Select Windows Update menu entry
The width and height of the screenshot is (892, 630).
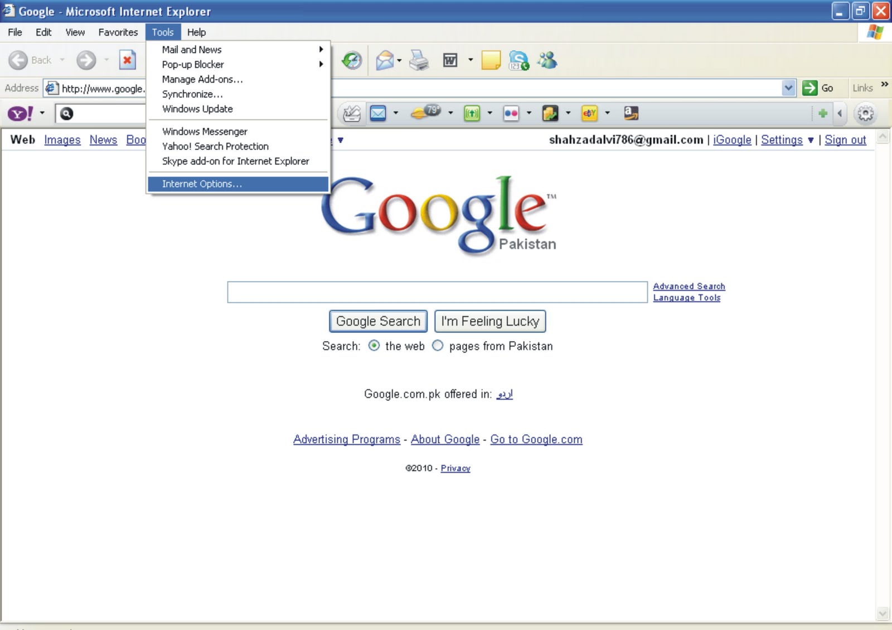click(x=238, y=109)
